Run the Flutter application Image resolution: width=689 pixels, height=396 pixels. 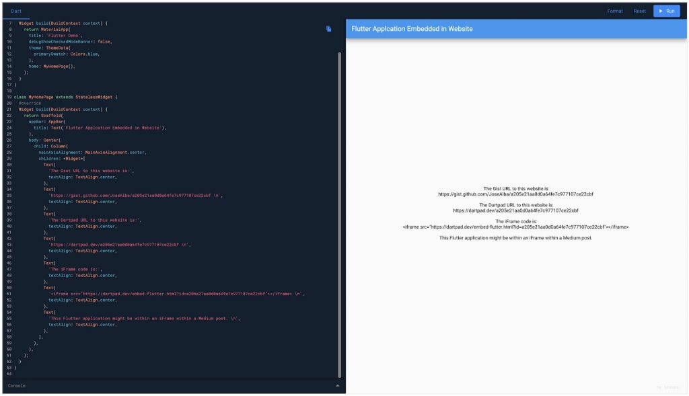click(667, 11)
